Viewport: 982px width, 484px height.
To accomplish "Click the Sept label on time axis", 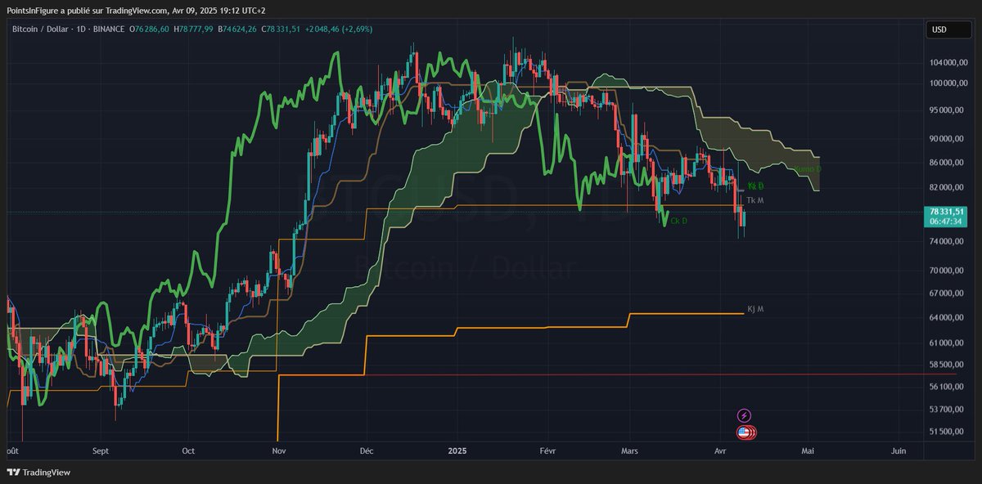I will [101, 450].
